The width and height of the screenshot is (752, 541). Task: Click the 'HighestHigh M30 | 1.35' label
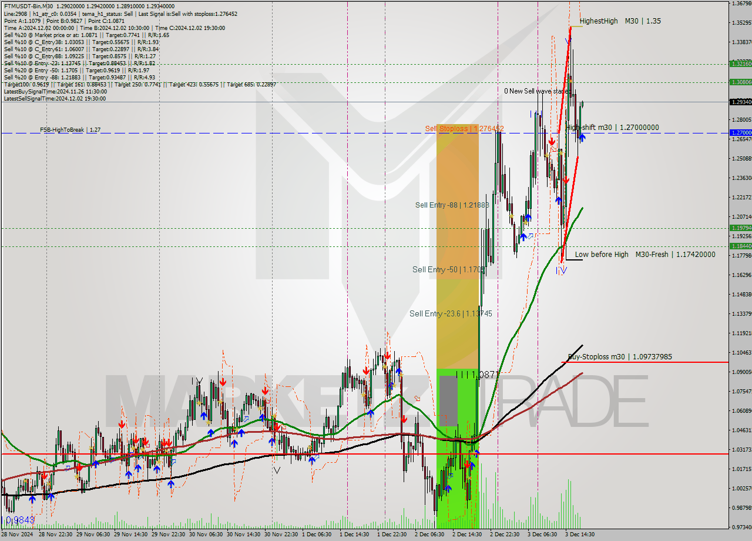click(620, 21)
